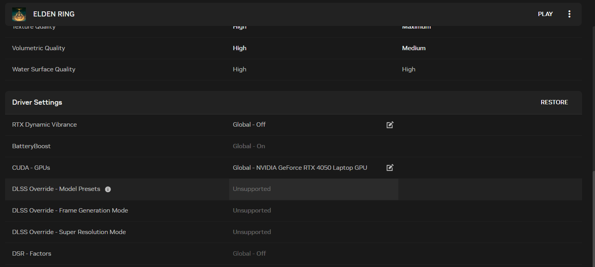Click the edit icon for CUDA - GPUs

(390, 168)
